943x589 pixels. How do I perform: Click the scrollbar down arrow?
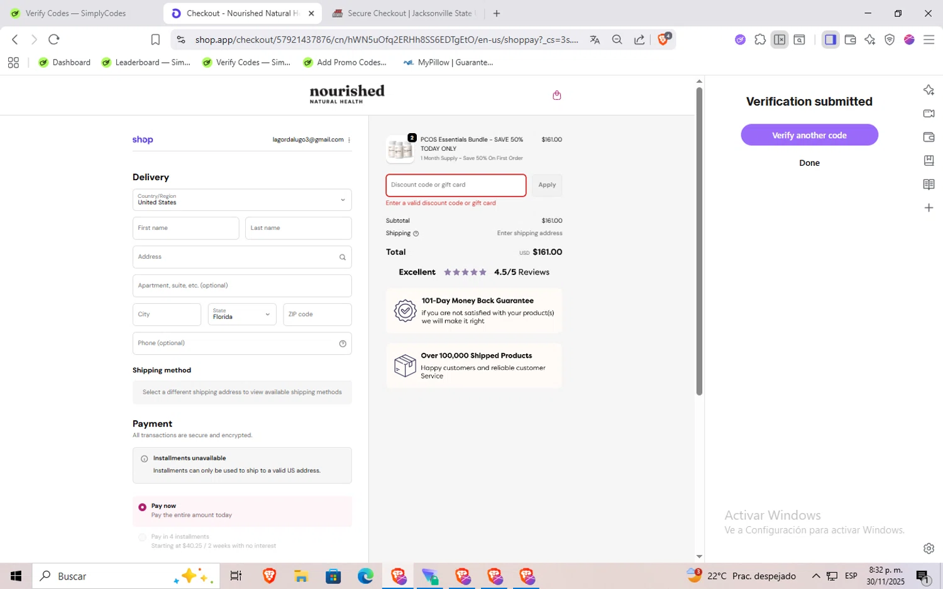pyautogui.click(x=699, y=556)
